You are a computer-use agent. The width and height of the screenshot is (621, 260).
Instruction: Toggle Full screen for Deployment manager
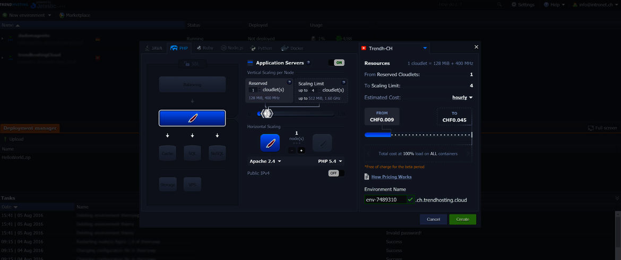click(602, 128)
